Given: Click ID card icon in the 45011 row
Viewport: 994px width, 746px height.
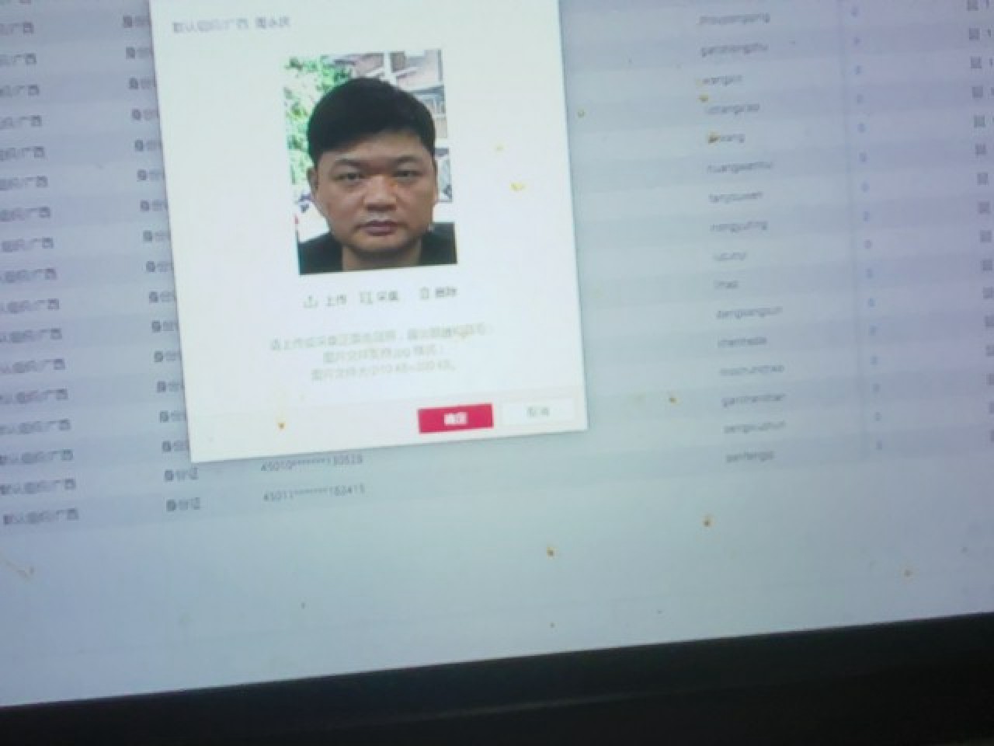Looking at the screenshot, I should click(174, 505).
